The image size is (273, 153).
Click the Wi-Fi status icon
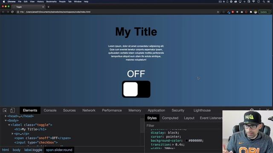(253, 2)
